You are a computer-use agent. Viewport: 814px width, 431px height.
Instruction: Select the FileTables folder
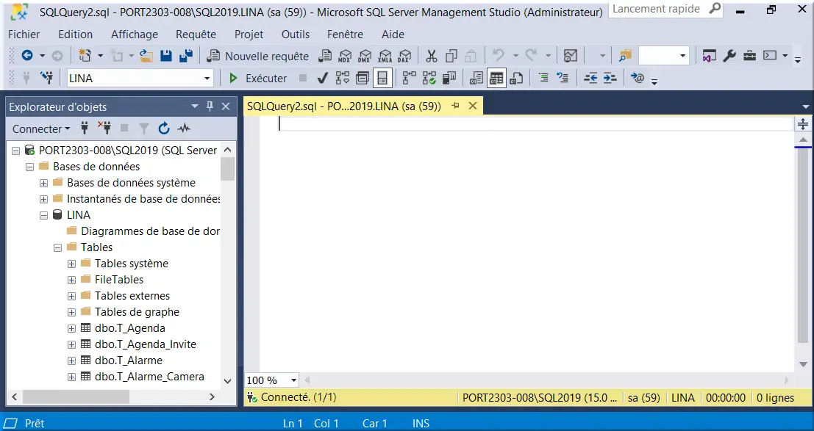[x=119, y=280]
